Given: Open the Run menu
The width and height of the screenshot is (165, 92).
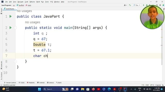Looking at the screenshot, I should [x=43, y=2].
